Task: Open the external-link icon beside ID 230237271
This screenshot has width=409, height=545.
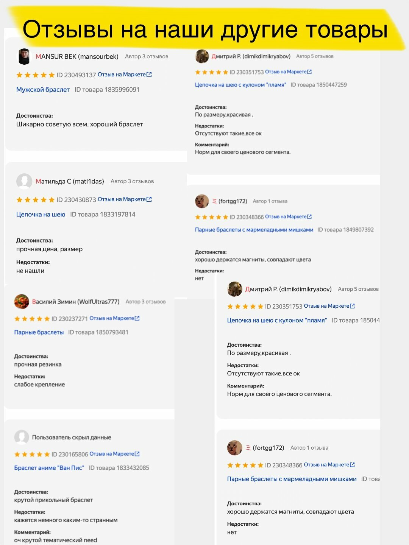Action: tap(137, 318)
